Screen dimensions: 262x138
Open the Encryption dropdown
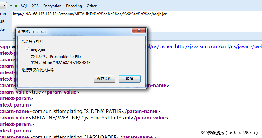coord(53,6)
